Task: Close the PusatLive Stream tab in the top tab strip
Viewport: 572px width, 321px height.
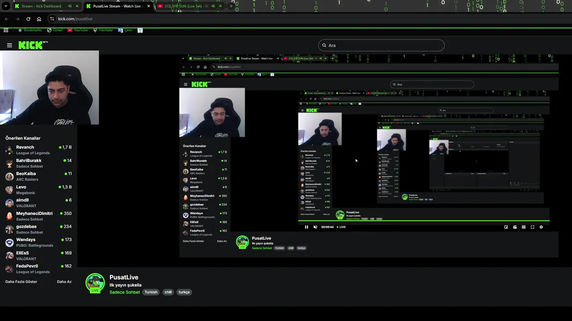Action: (148, 6)
